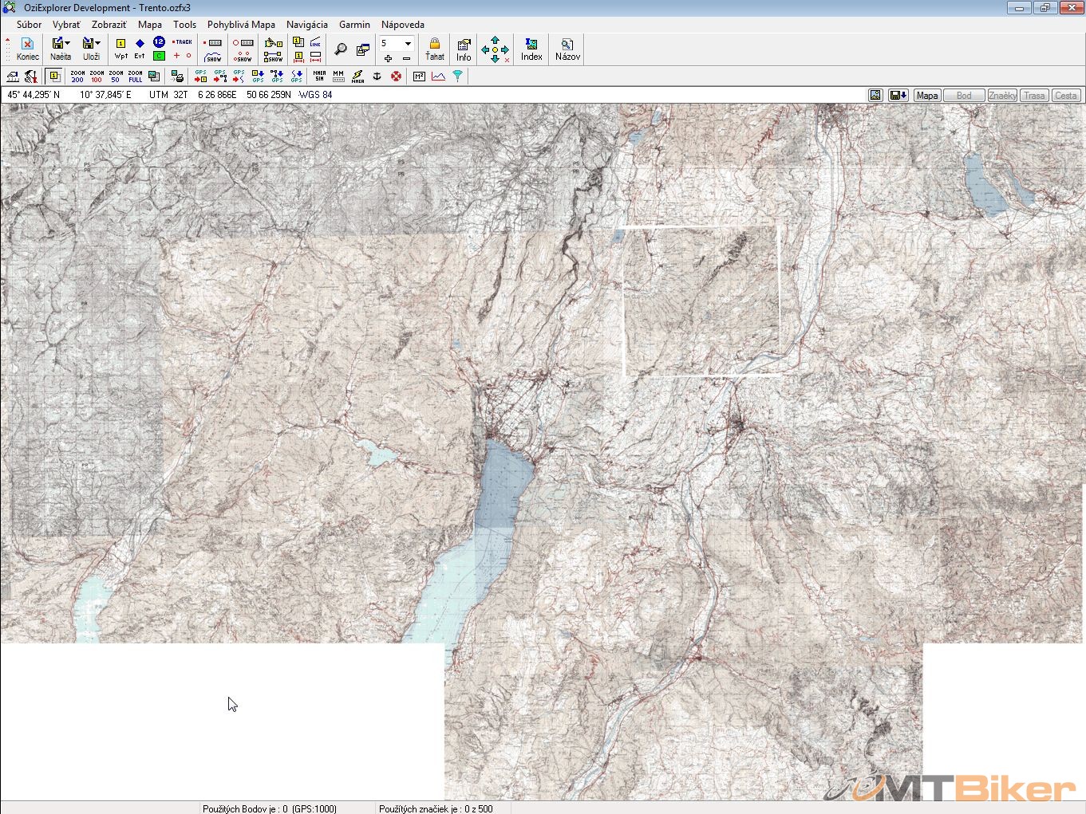Viewport: 1086px width, 814px height.
Task: Open the magnifier zoom window tool
Action: click(x=341, y=49)
